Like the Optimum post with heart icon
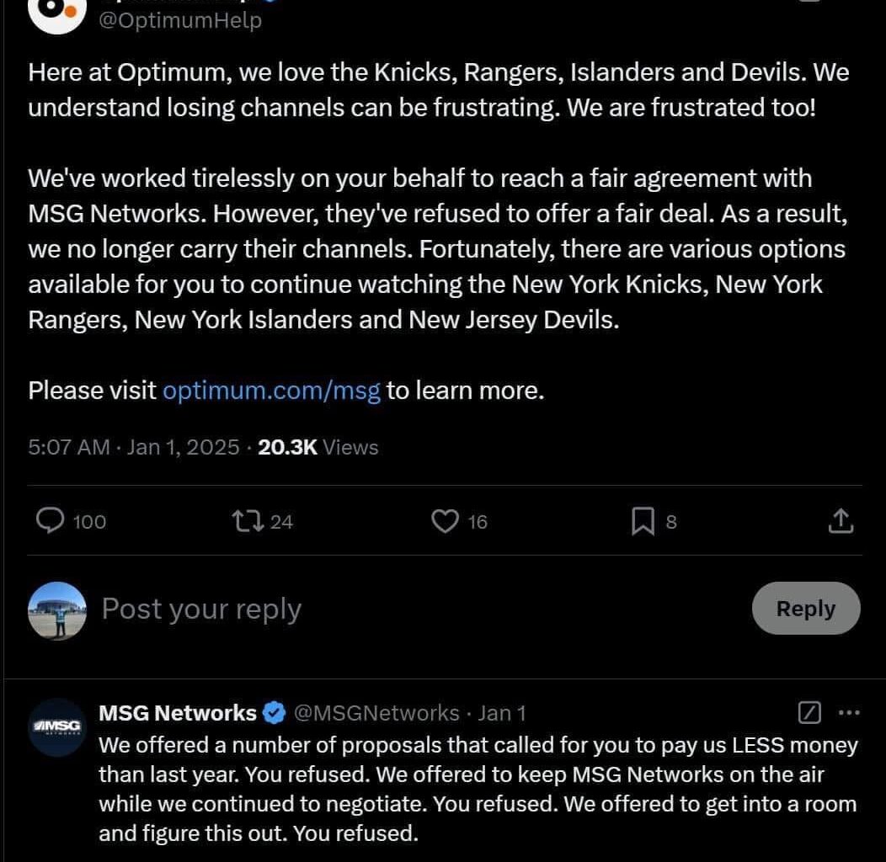886x862 pixels. pyautogui.click(x=445, y=521)
